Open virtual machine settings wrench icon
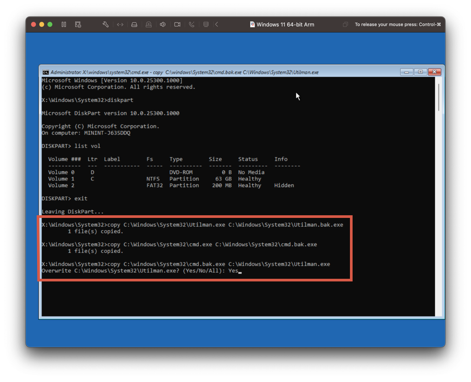Image resolution: width=471 pixels, height=382 pixels. tap(106, 25)
